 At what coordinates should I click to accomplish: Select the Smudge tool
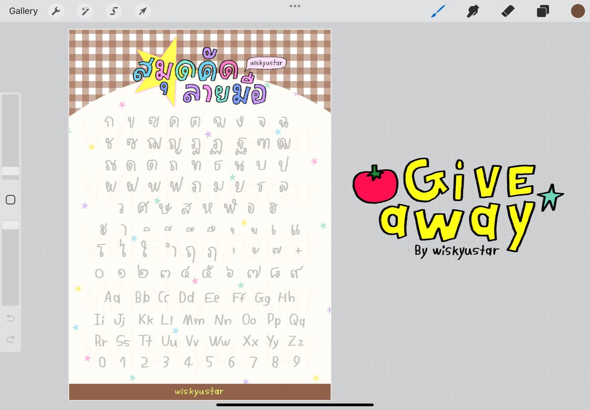(x=473, y=11)
